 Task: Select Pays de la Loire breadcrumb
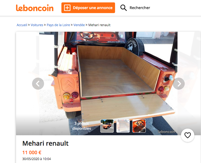click(x=58, y=25)
